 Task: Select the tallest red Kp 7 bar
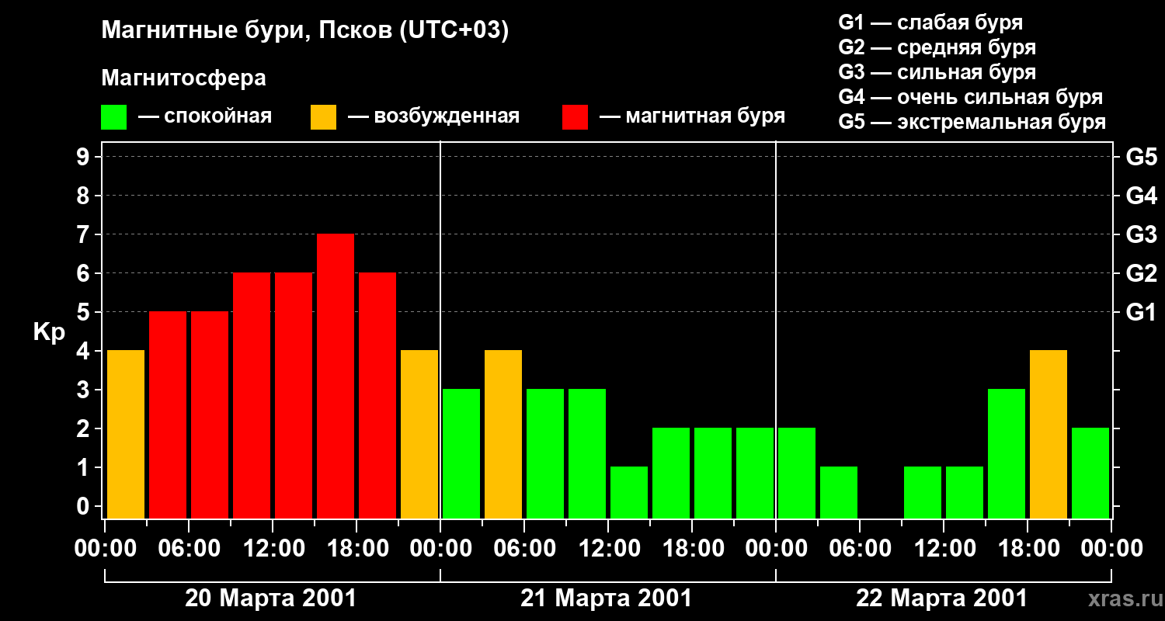tap(336, 376)
